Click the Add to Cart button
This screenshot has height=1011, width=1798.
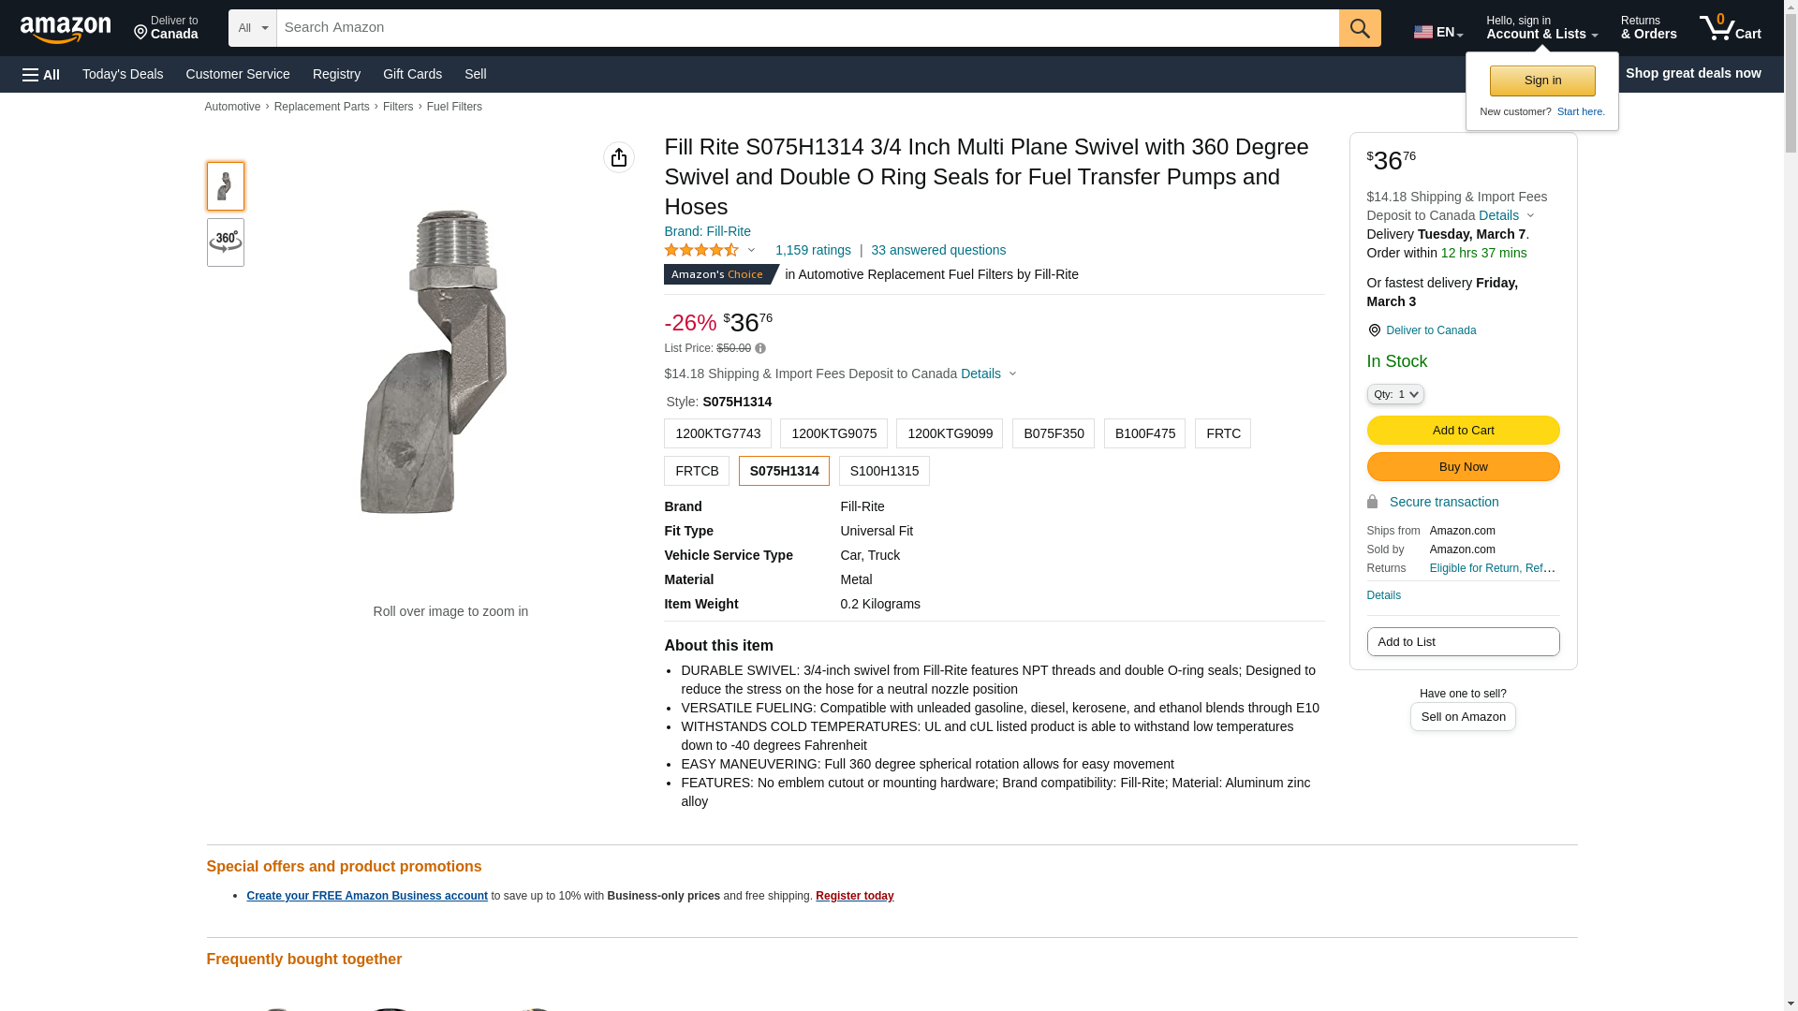[x=1463, y=431]
